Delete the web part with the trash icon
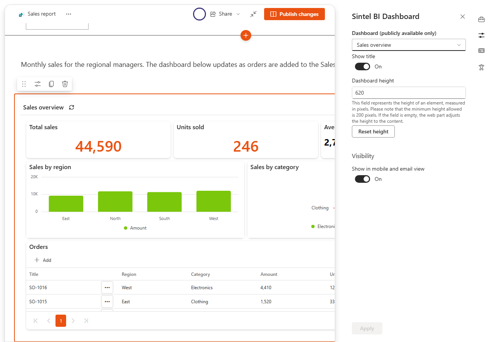 click(x=65, y=84)
